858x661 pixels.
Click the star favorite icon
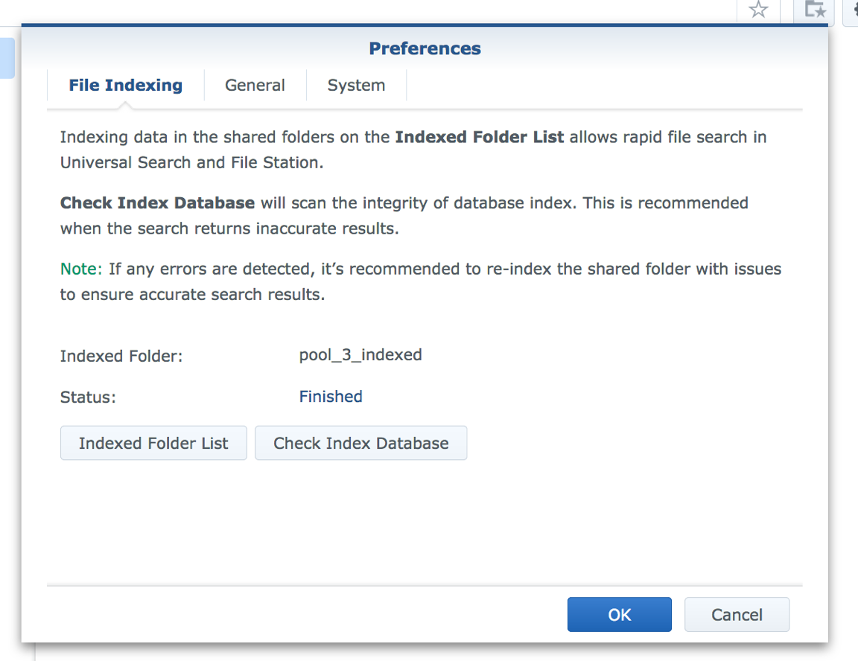pos(758,9)
